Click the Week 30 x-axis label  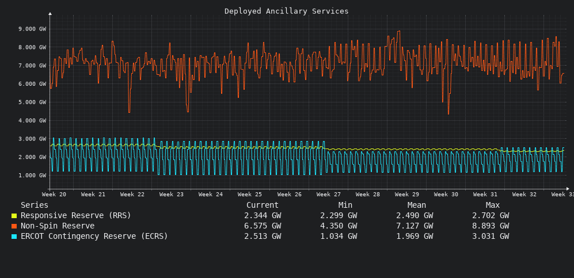pos(446,194)
